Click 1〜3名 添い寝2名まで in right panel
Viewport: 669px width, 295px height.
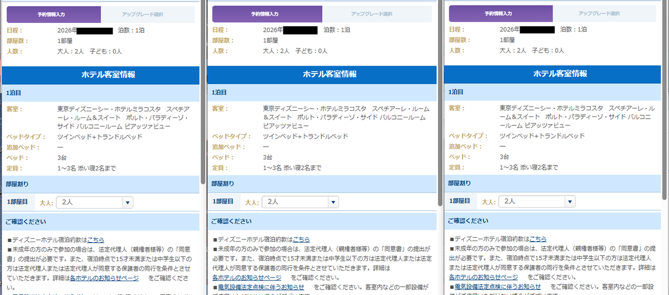(529, 167)
